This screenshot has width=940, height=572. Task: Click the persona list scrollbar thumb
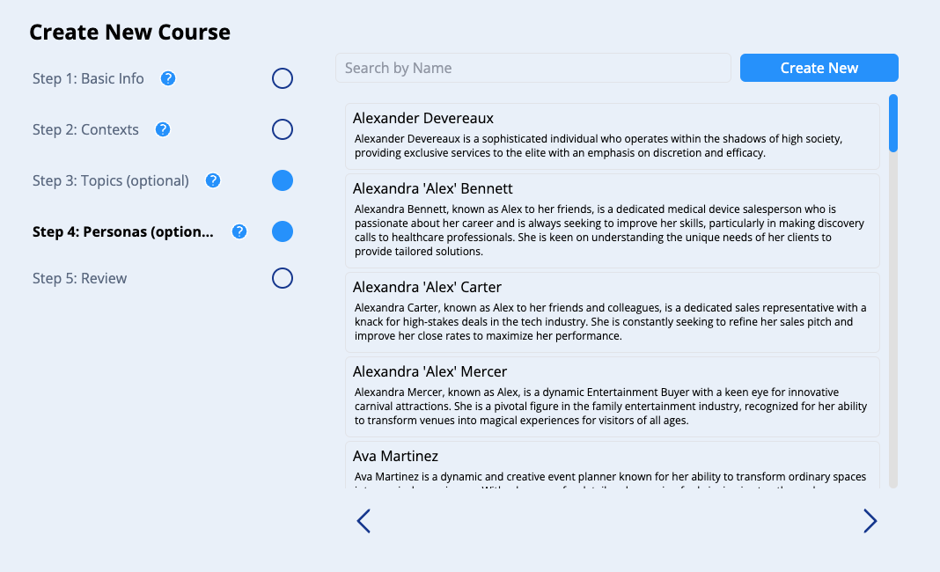893,123
